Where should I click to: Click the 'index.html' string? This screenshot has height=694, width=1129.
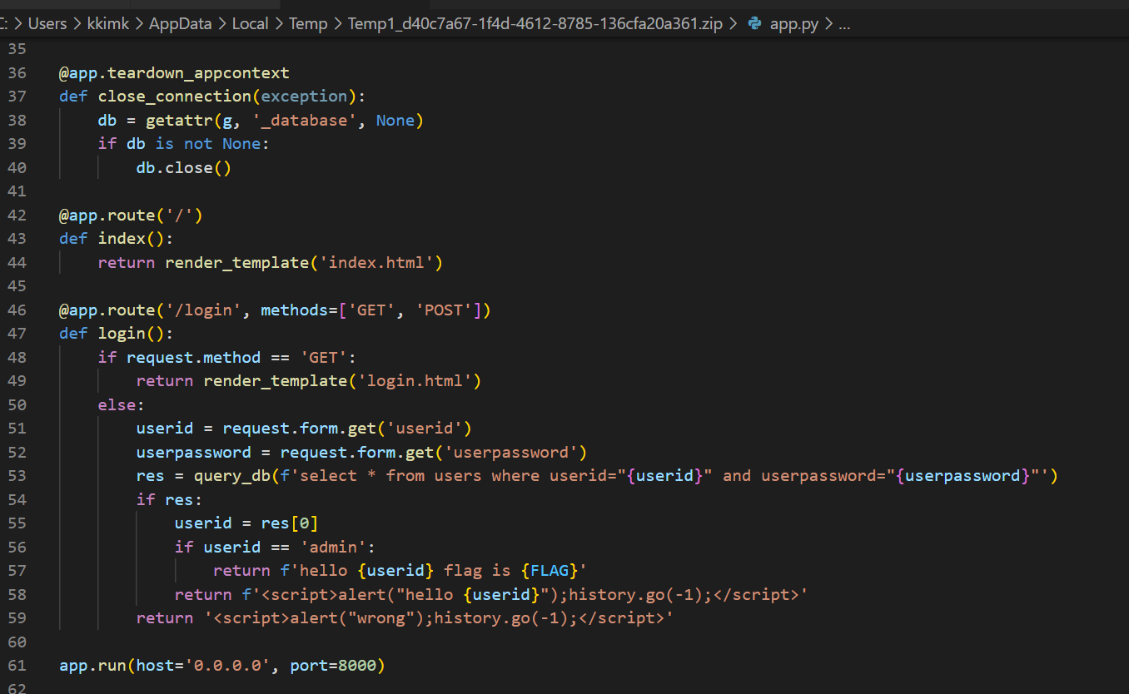(376, 263)
